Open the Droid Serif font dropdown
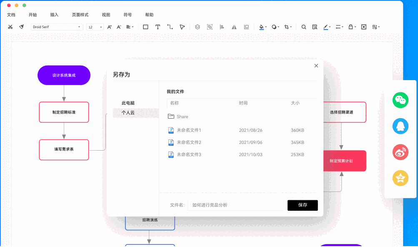 click(x=57, y=27)
